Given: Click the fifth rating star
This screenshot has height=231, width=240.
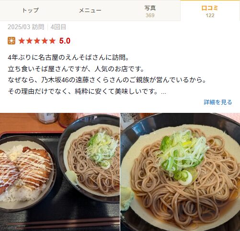Looking at the screenshot, I should (52, 41).
